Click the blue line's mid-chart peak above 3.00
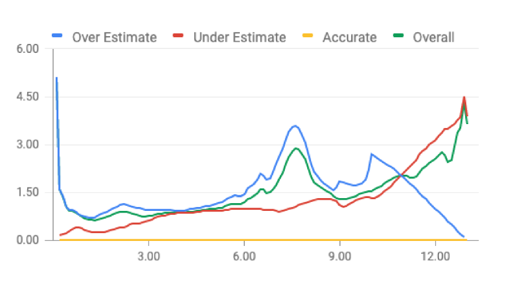Image resolution: width=508 pixels, height=281 pixels. 295,126
